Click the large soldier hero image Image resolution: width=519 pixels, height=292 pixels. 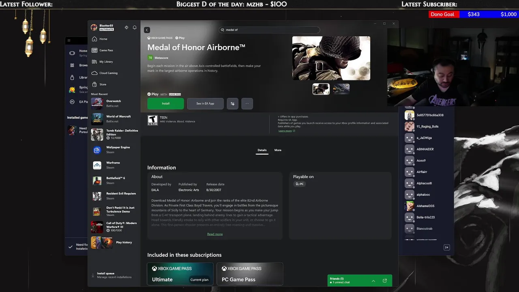click(x=331, y=58)
